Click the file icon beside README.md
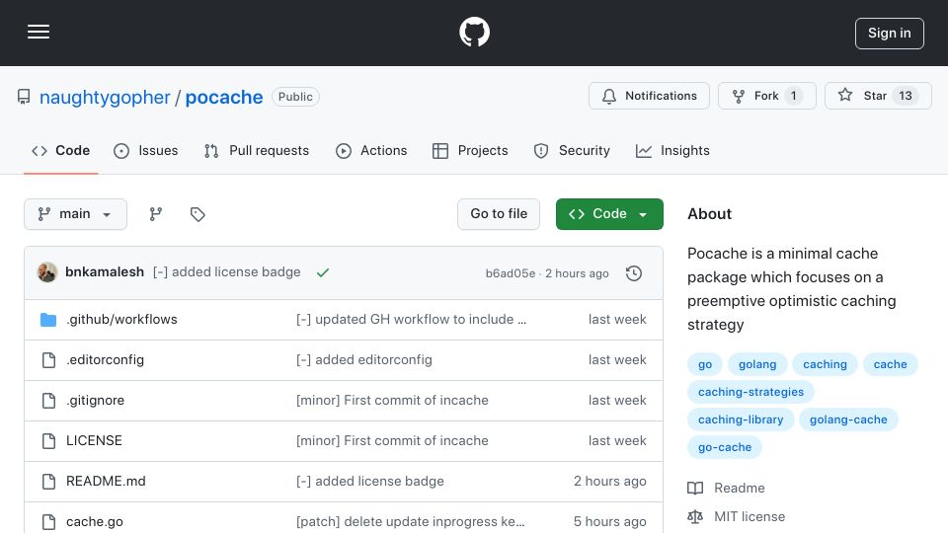 coord(48,482)
